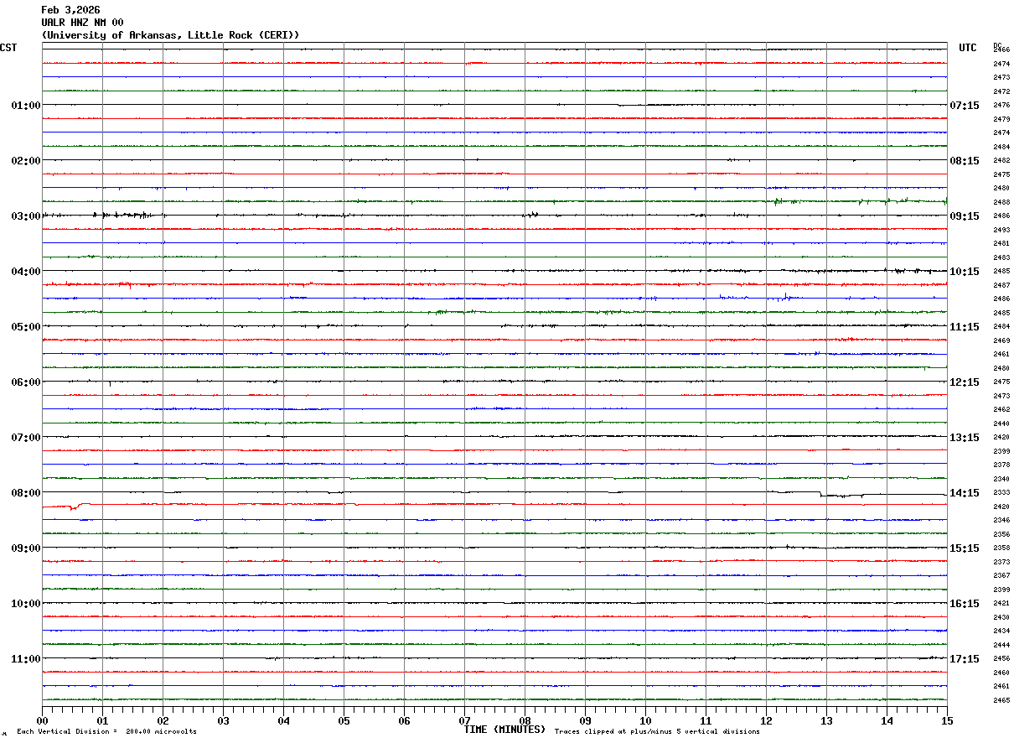The width and height of the screenshot is (1014, 743).
Task: Click the DC offset value 2488
Action: click(1001, 202)
